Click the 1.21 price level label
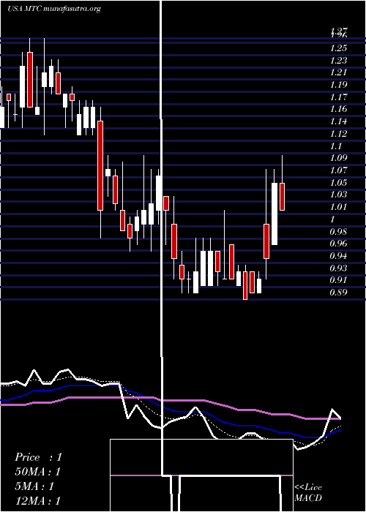 point(338,72)
